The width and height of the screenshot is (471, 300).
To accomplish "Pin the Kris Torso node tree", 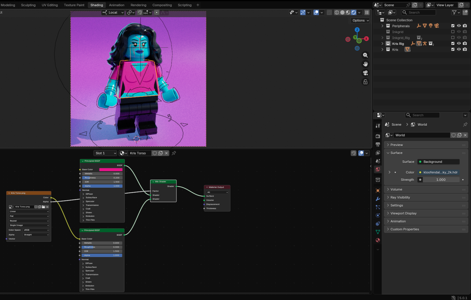I will (x=174, y=153).
